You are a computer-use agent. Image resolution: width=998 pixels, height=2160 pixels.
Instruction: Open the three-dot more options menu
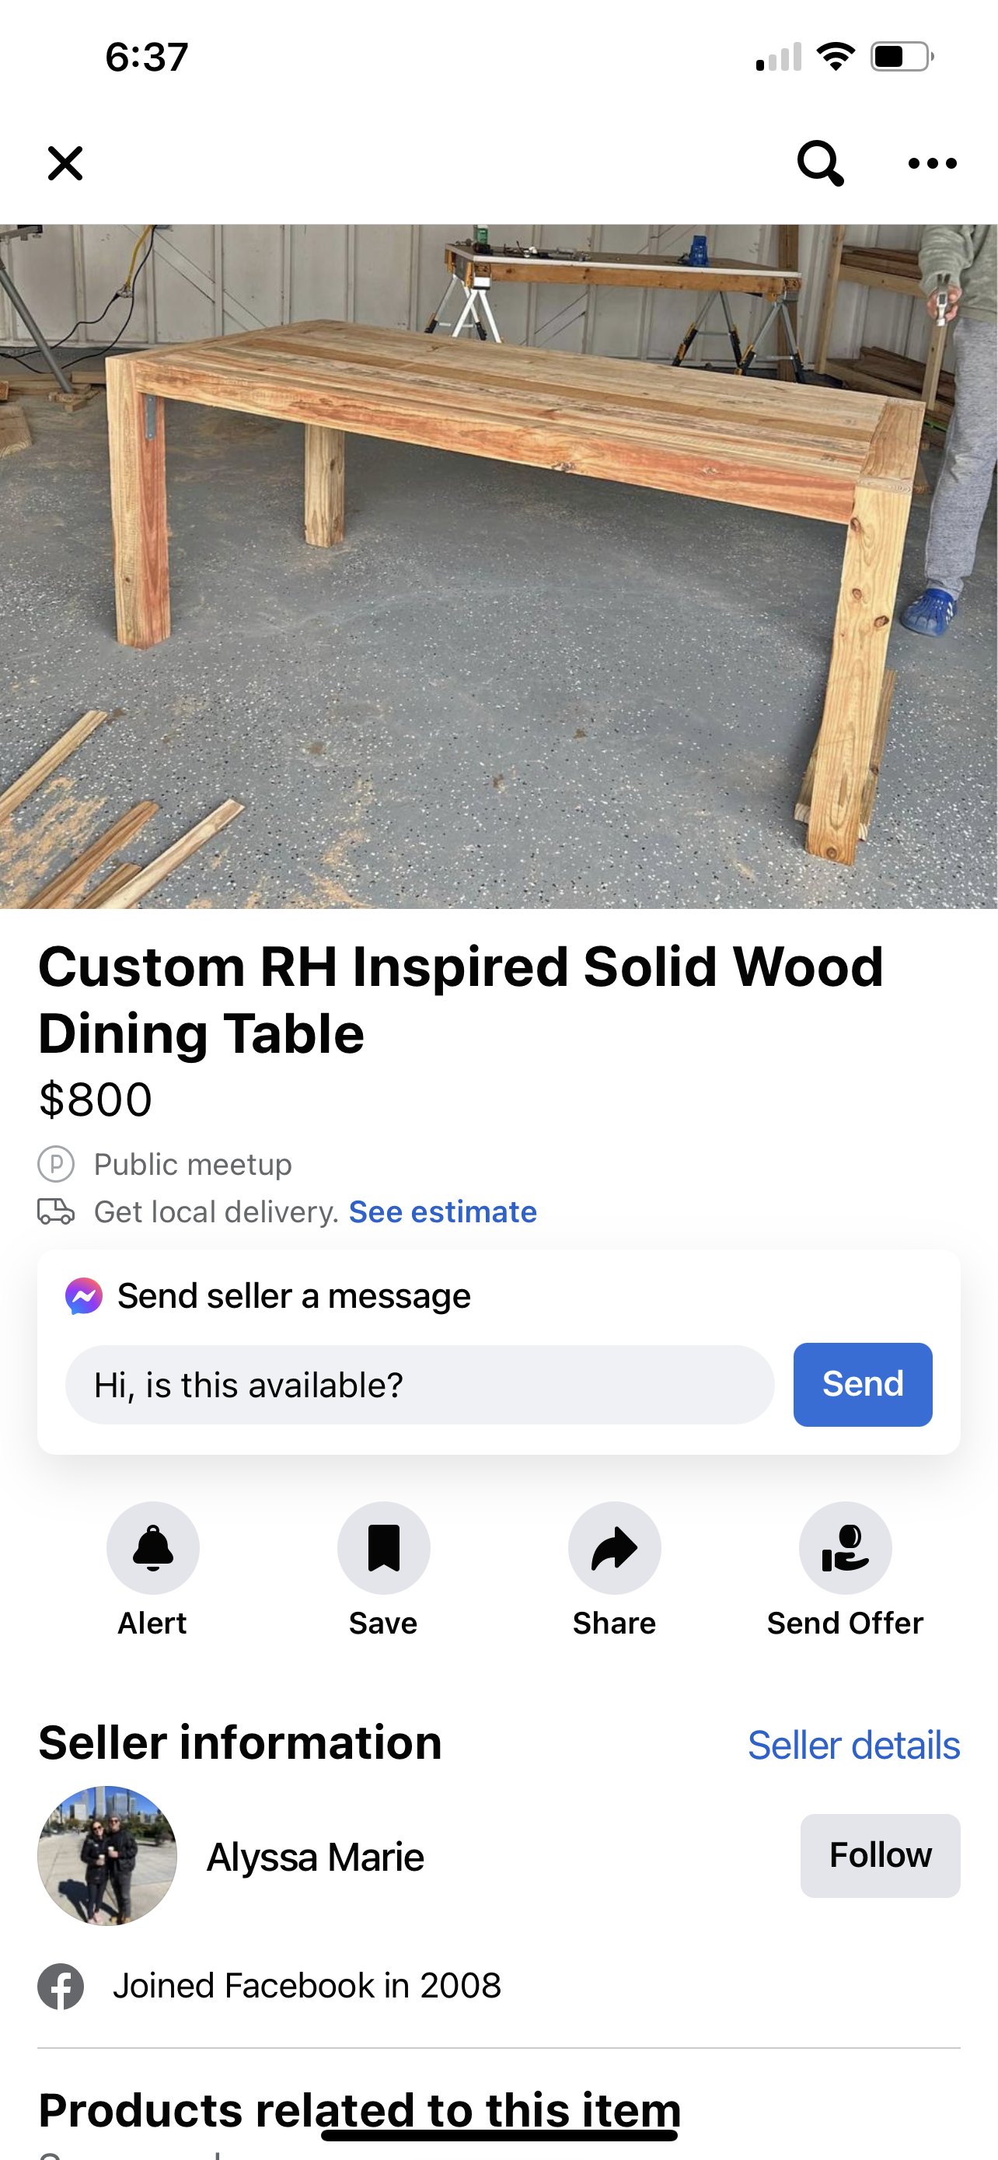coord(932,163)
